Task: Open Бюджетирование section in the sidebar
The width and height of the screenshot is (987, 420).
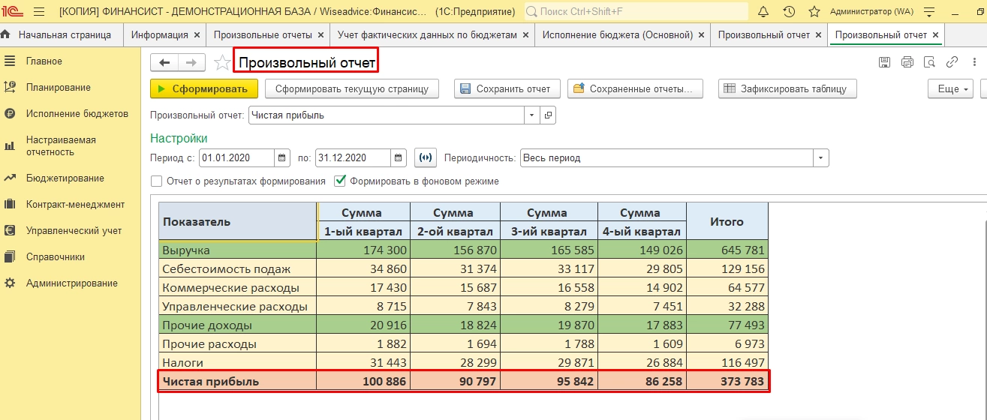Action: point(65,178)
